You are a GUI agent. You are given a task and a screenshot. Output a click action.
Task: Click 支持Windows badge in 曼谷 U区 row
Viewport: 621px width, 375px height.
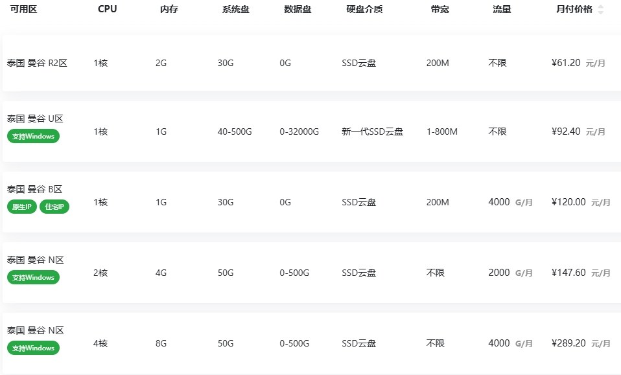pyautogui.click(x=33, y=136)
